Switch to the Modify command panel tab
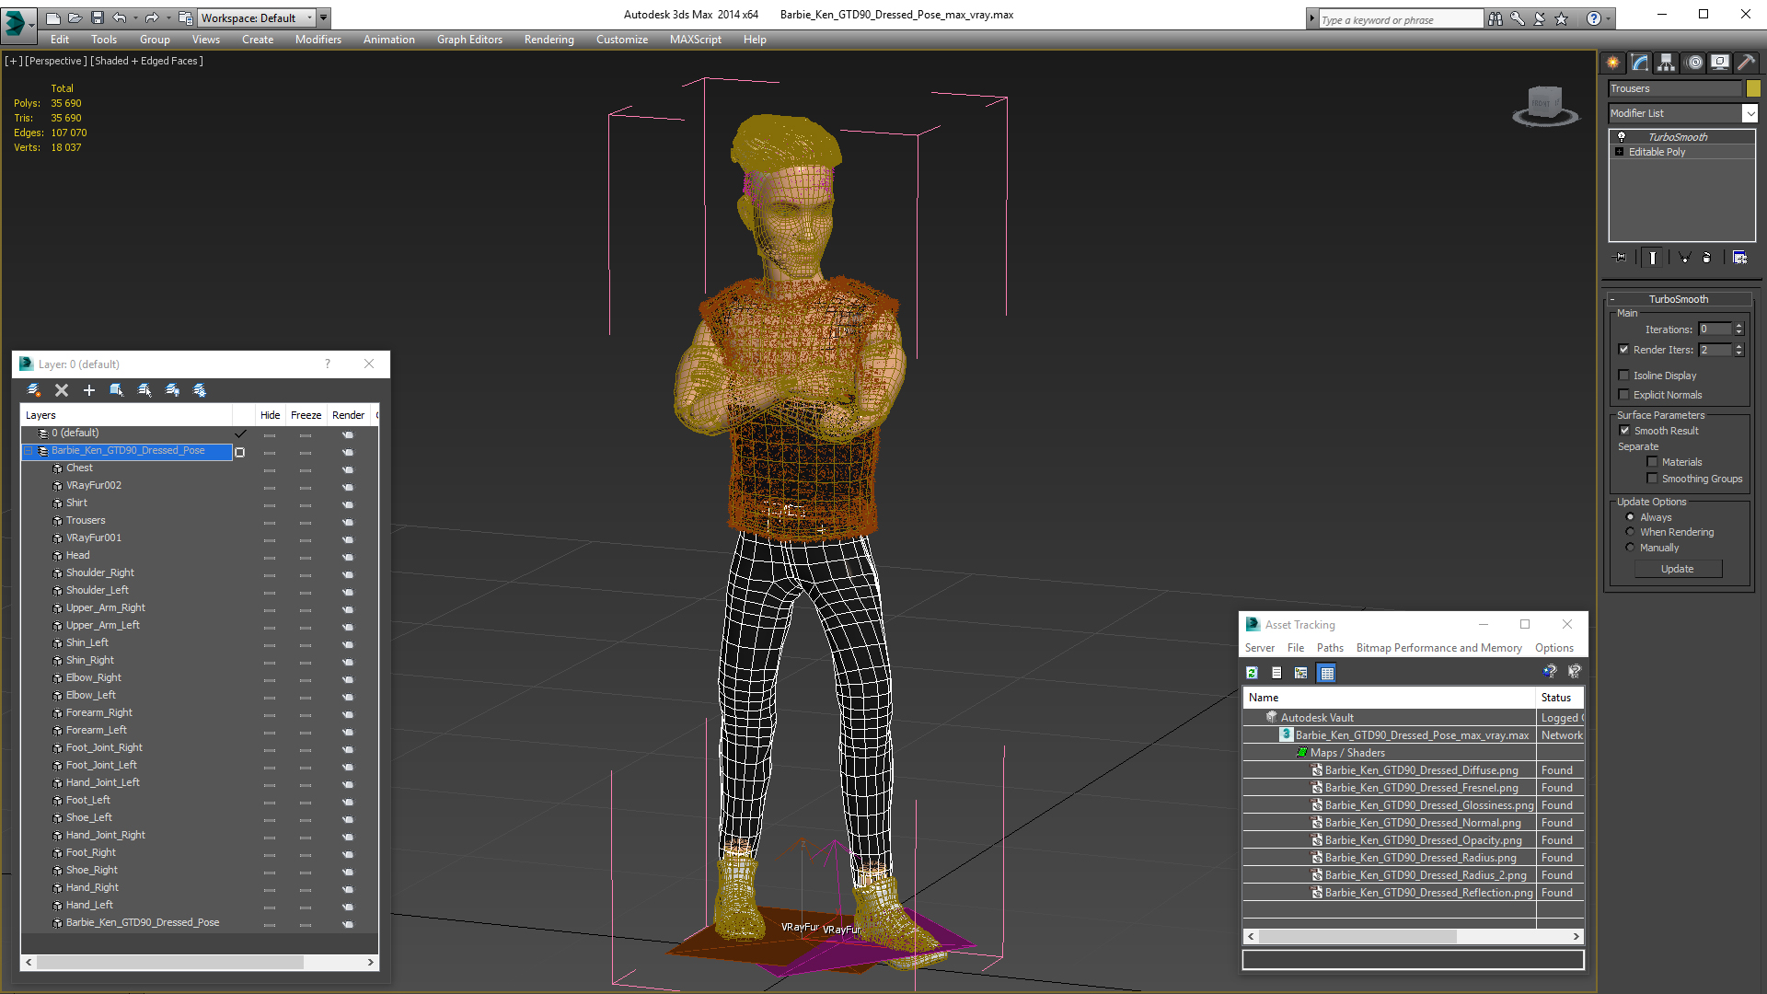Image resolution: width=1767 pixels, height=994 pixels. tap(1639, 63)
